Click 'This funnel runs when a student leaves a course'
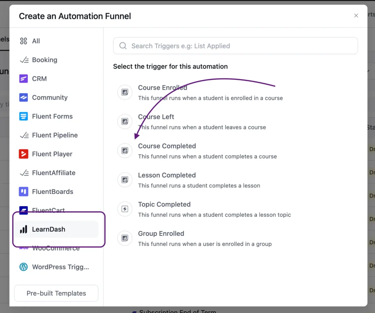This screenshot has width=375, height=313. [x=202, y=127]
